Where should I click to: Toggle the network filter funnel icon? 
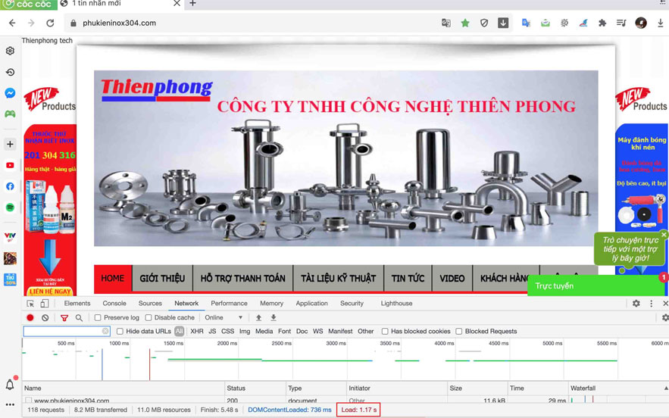pyautogui.click(x=64, y=318)
